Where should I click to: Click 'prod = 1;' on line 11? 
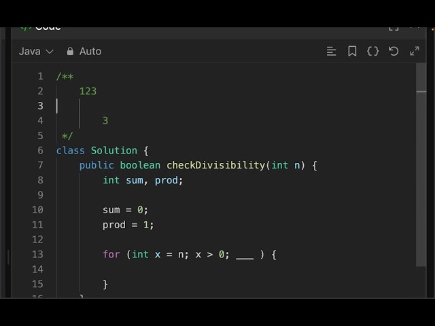[128, 225]
